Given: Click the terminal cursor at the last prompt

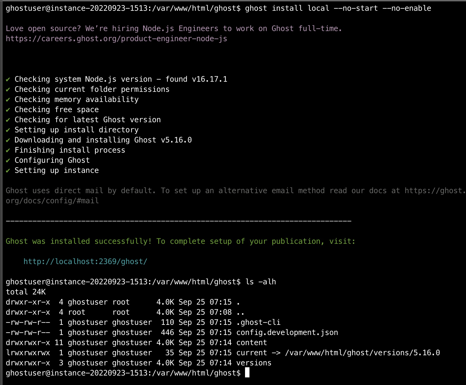Looking at the screenshot, I should click(x=247, y=373).
